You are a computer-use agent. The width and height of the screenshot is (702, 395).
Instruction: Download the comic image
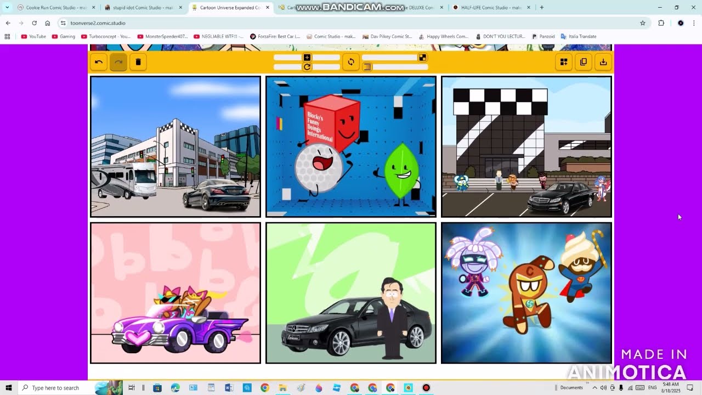coord(603,62)
